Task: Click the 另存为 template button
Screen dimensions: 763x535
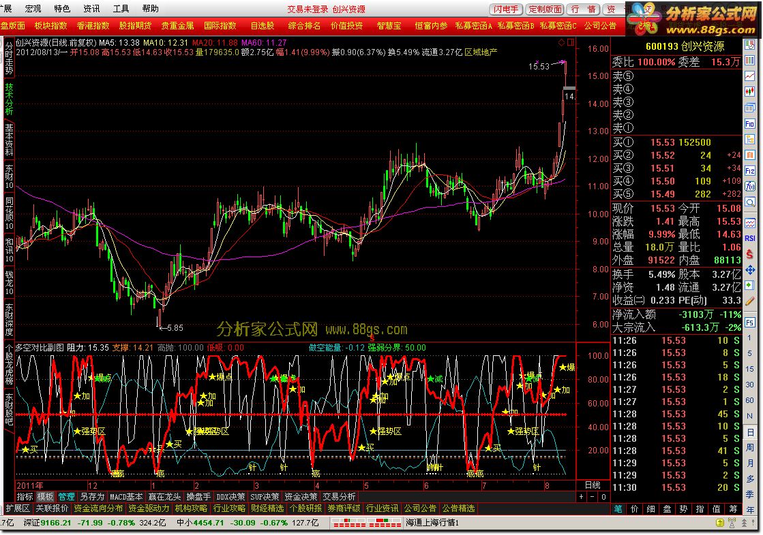Action: [x=93, y=497]
